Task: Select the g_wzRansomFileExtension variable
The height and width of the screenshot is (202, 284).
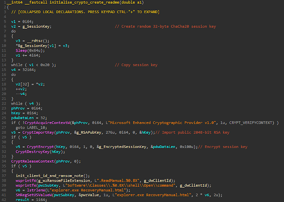Action: pos(64,181)
